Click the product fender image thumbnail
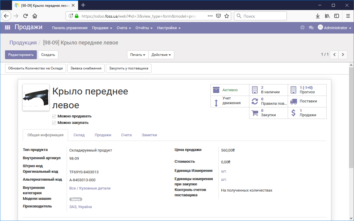Screen dimensions: 354x221 click(36, 97)
